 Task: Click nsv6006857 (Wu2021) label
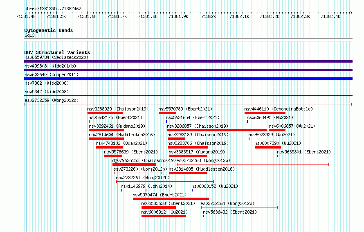[x=292, y=126]
